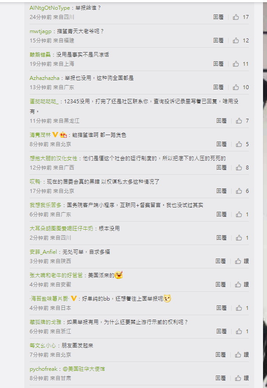Open mwtjagp's user profile
Viewport: 267px width, 388px height.
pyautogui.click(x=40, y=31)
